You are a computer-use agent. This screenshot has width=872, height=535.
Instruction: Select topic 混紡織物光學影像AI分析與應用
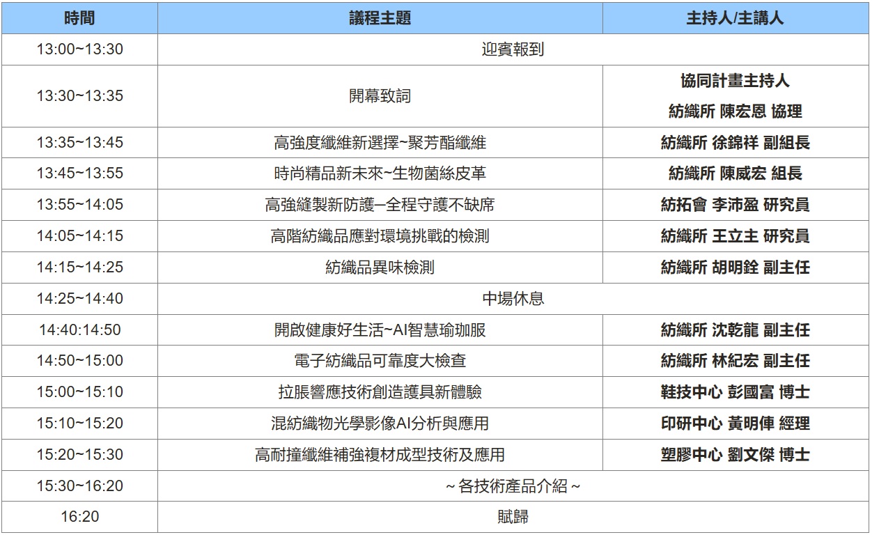pos(380,424)
